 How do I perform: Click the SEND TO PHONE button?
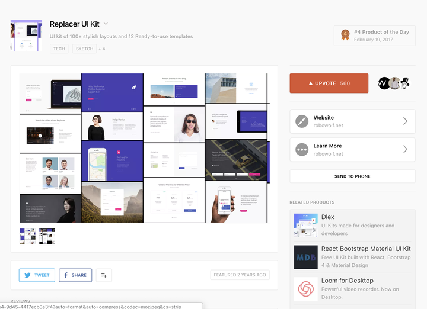click(353, 176)
